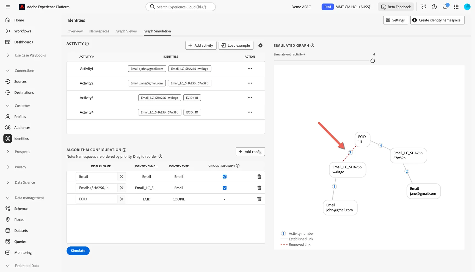
Task: Collapse the Customer section
Action: (x=8, y=106)
